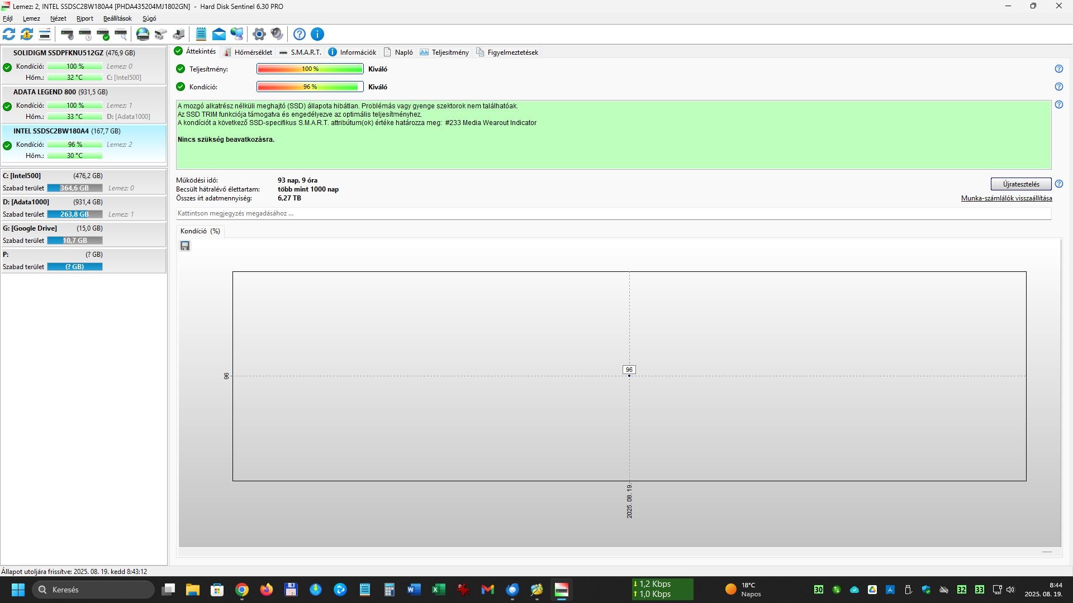Click the Kondíció 96 % health bar

[310, 87]
